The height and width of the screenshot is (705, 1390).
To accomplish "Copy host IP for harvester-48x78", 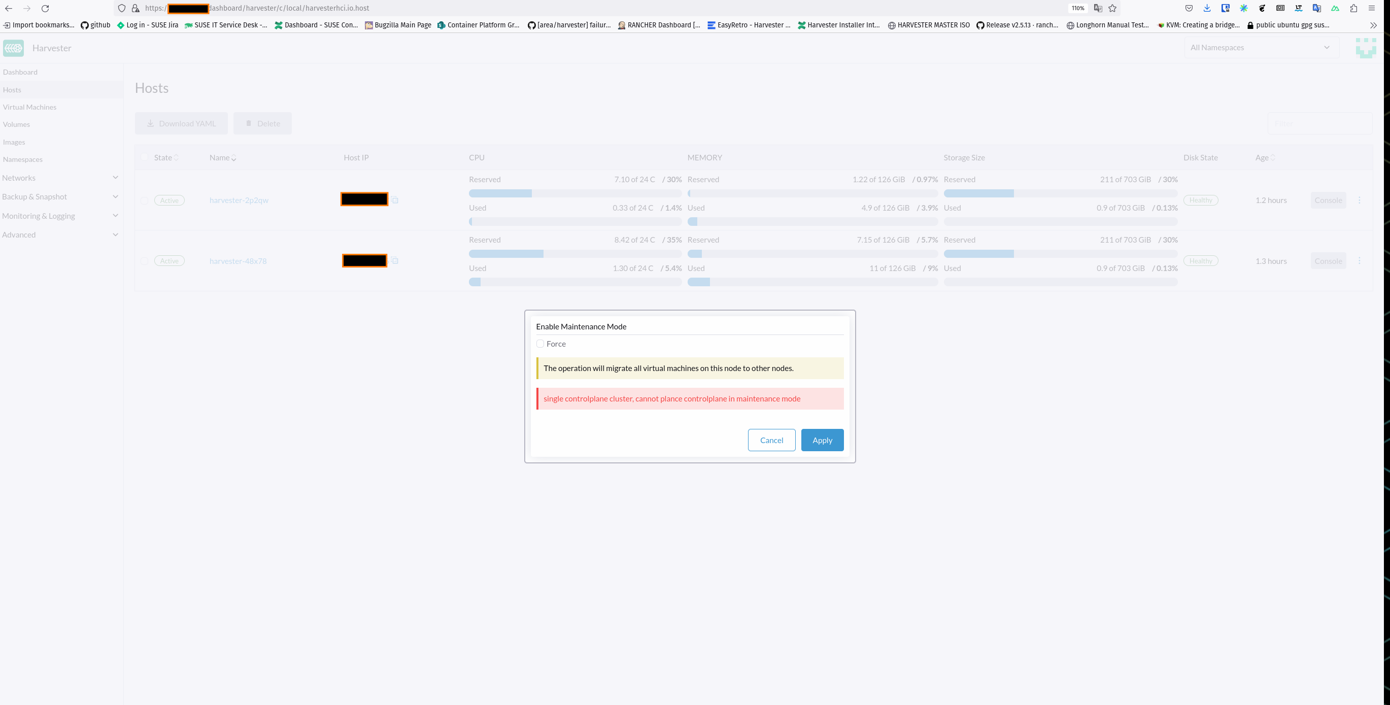I will (x=395, y=261).
